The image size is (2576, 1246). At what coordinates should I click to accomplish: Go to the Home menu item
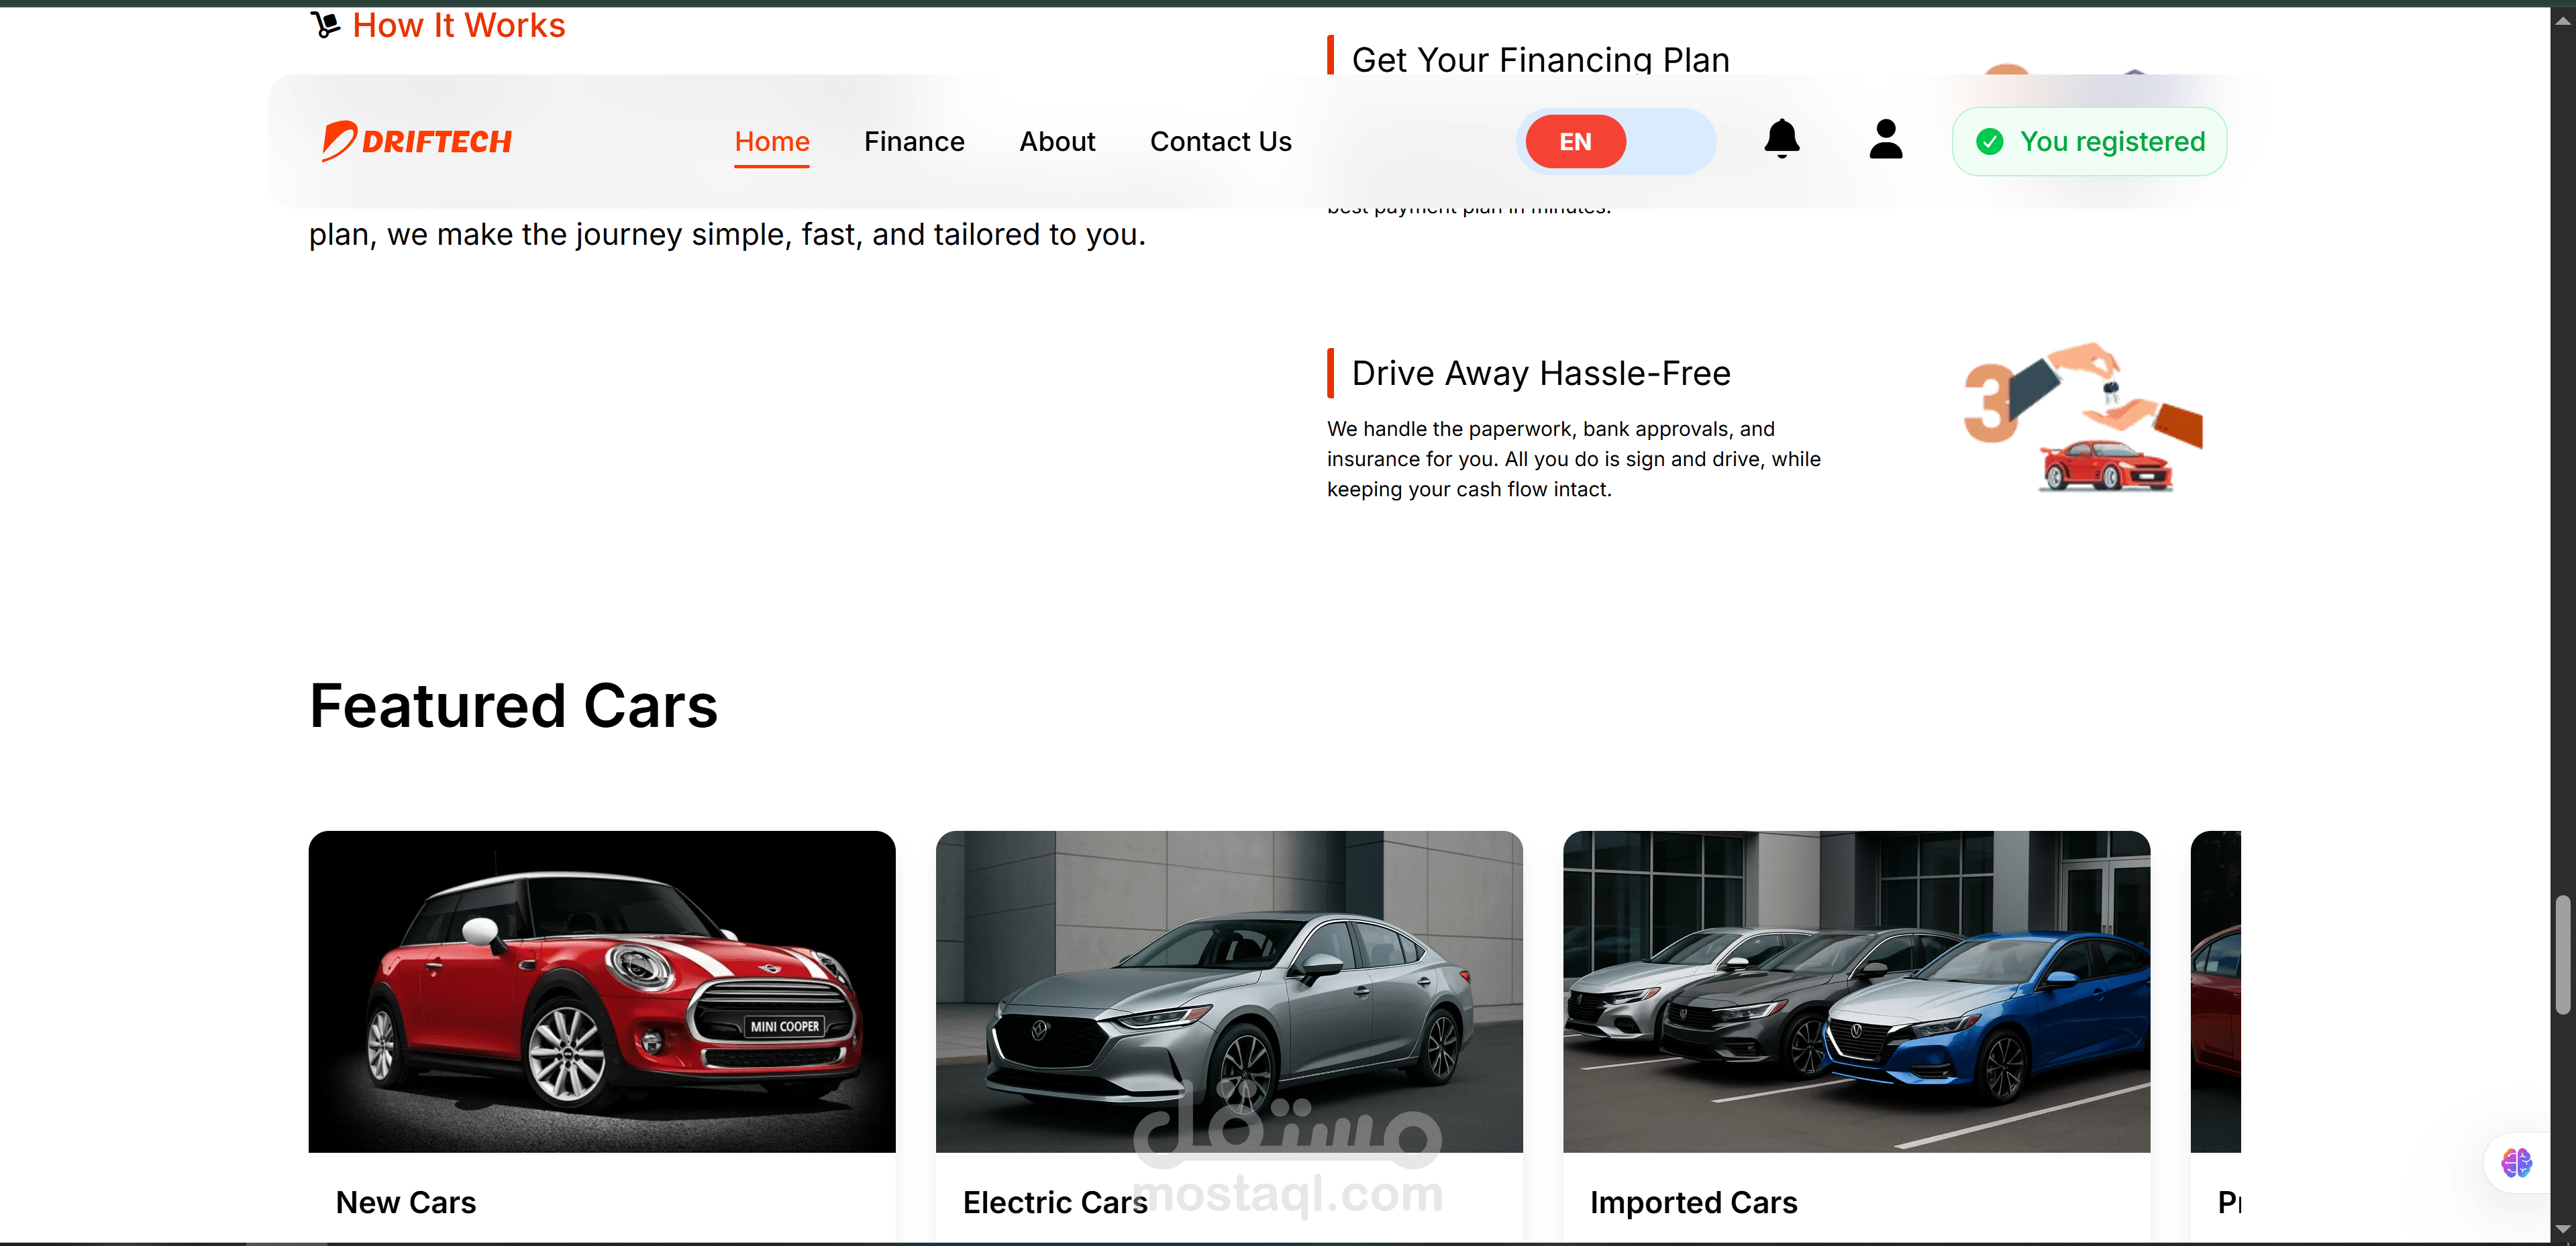(x=771, y=142)
